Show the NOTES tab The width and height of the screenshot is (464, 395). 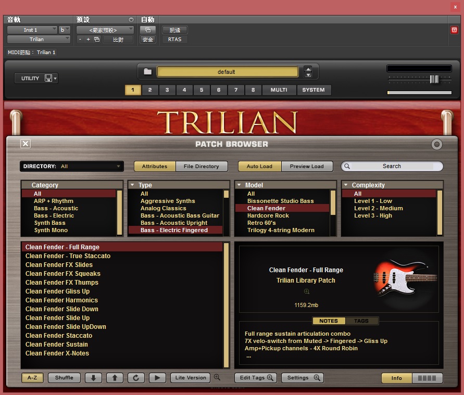[x=329, y=321]
